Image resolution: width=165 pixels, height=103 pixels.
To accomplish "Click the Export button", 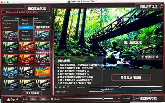I will click(x=12, y=99).
